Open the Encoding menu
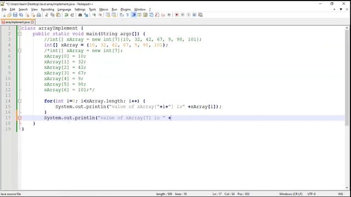The height and width of the screenshot is (197, 351). click(x=48, y=9)
